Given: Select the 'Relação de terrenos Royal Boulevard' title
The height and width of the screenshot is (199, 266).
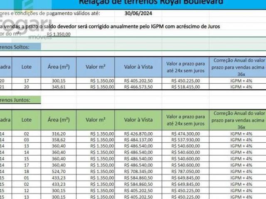Looking at the screenshot, I should coord(151,2).
